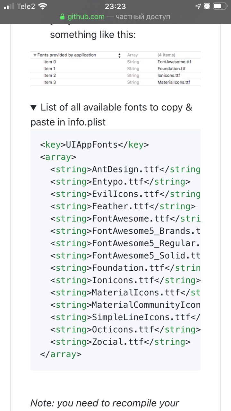Collapse the 'List of all available fonts' section
The width and height of the screenshot is (231, 411).
(x=33, y=108)
